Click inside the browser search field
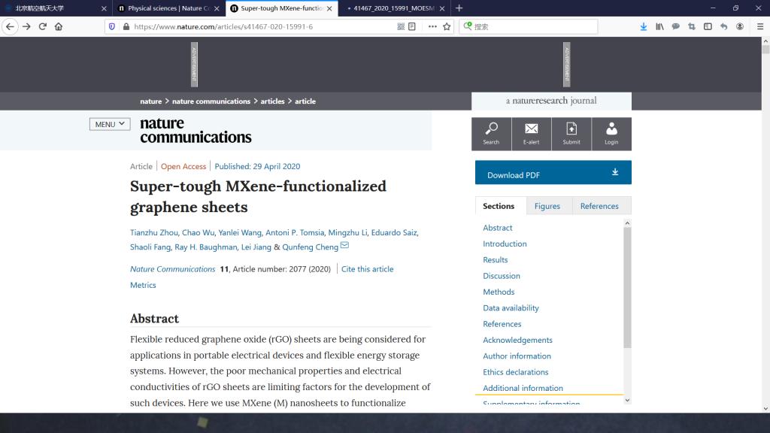770x433 pixels. [x=534, y=26]
